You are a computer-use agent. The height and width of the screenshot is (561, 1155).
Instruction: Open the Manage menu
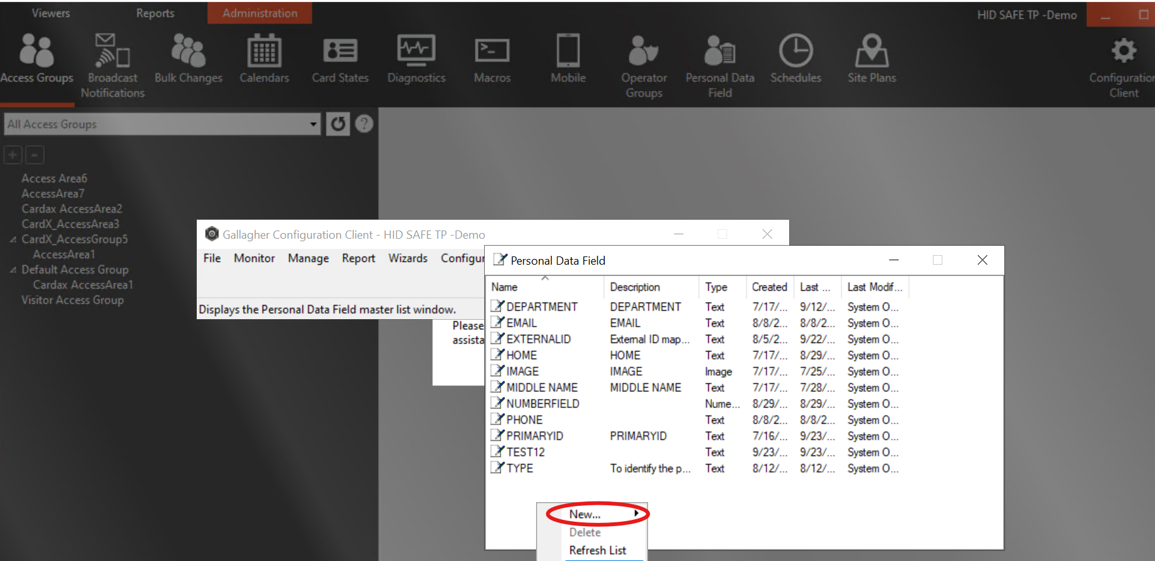click(x=308, y=258)
